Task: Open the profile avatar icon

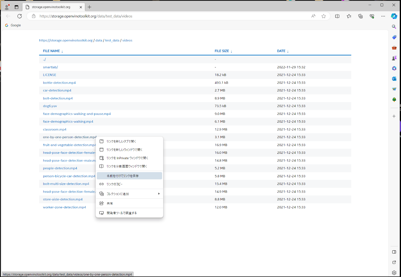Action: click(7, 7)
